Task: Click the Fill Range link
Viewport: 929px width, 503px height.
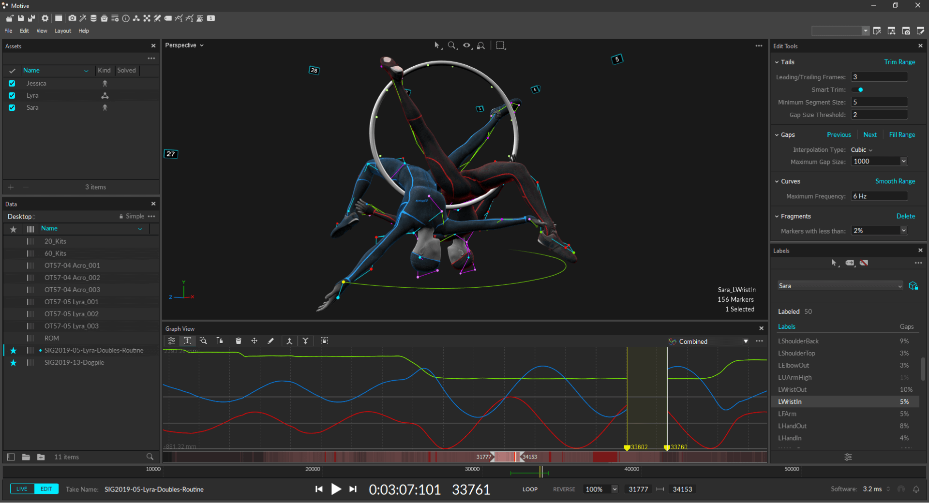Action: click(902, 135)
